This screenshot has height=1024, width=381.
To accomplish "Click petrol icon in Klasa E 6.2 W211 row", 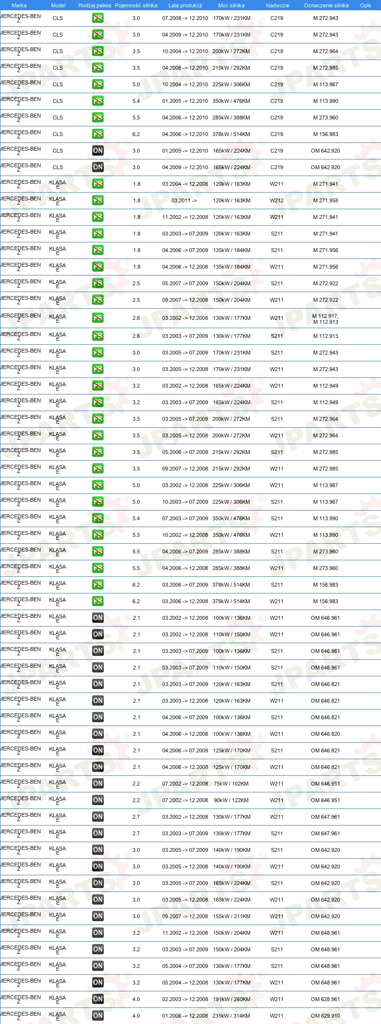I will (x=98, y=601).
